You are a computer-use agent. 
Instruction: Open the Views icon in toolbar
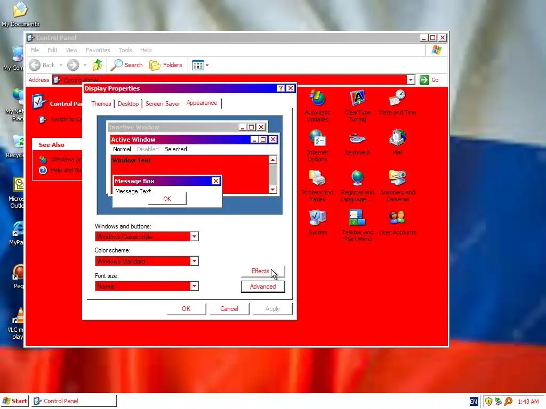[198, 65]
